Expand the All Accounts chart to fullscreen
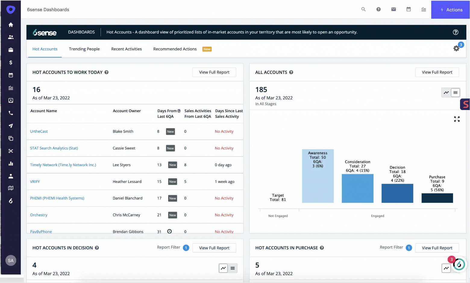Viewport: 470px width, 283px height. [457, 119]
